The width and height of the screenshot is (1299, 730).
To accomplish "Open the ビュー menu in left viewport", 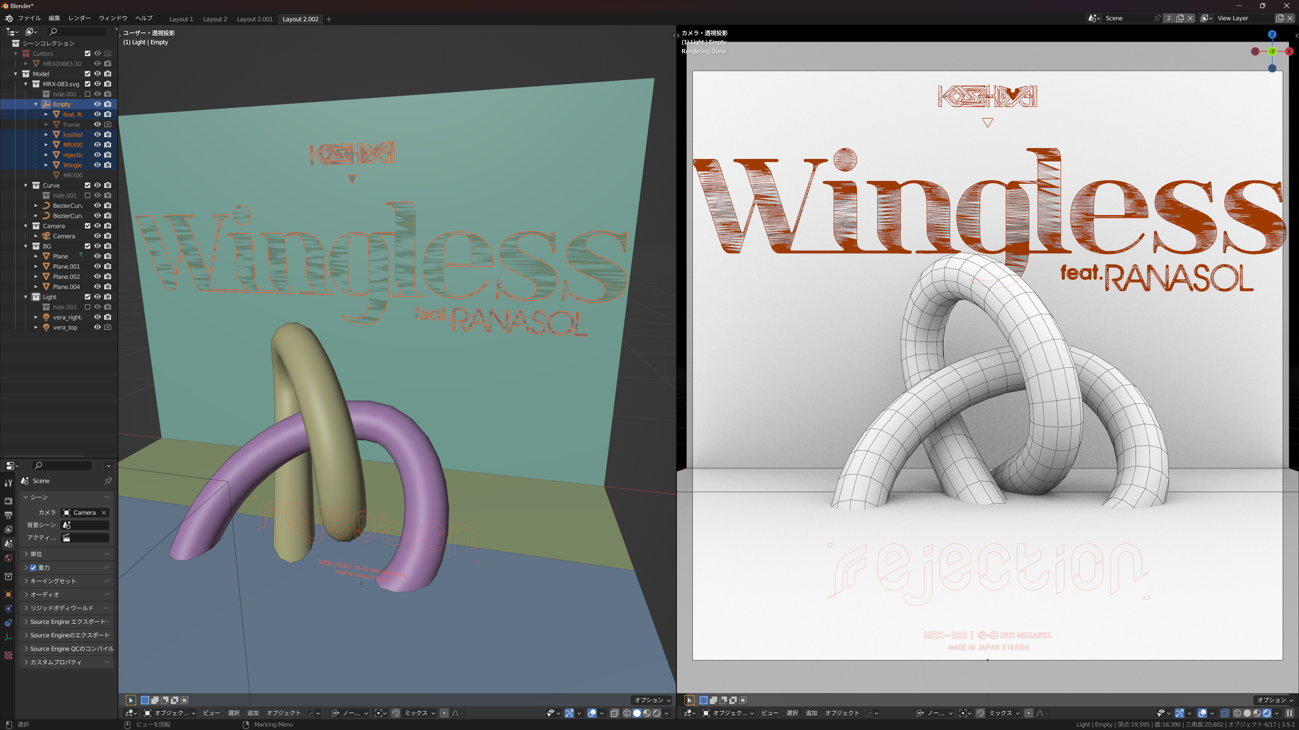I will pyautogui.click(x=211, y=713).
